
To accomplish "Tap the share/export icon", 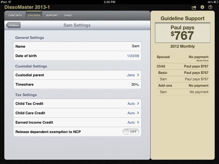I will (194, 8).
